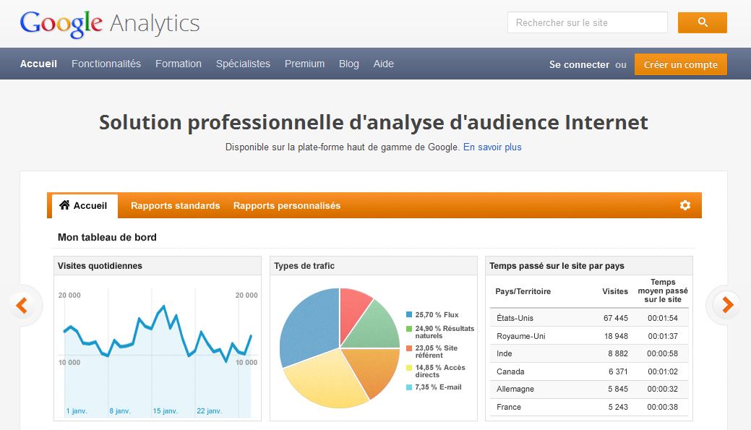This screenshot has width=751, height=430.
Task: Click the 25,70 % Flux legend text
Action: tap(437, 314)
